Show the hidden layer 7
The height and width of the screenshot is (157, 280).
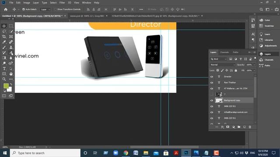tap(212, 94)
